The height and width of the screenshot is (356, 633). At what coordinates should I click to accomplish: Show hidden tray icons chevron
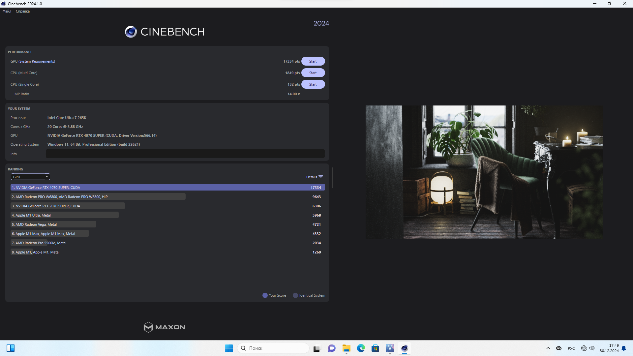pos(548,348)
